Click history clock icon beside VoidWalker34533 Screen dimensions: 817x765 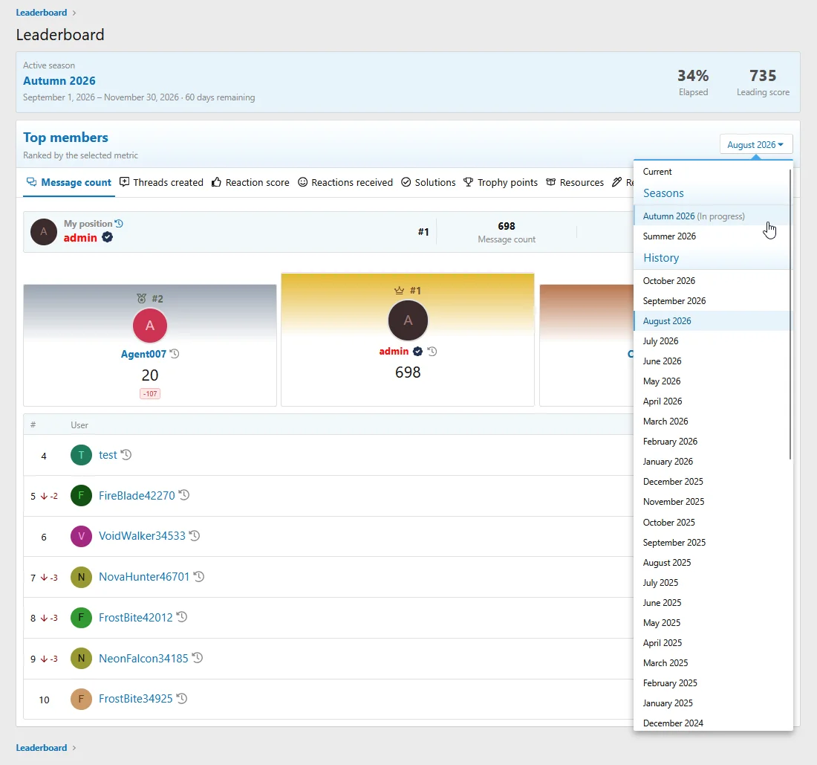(195, 535)
